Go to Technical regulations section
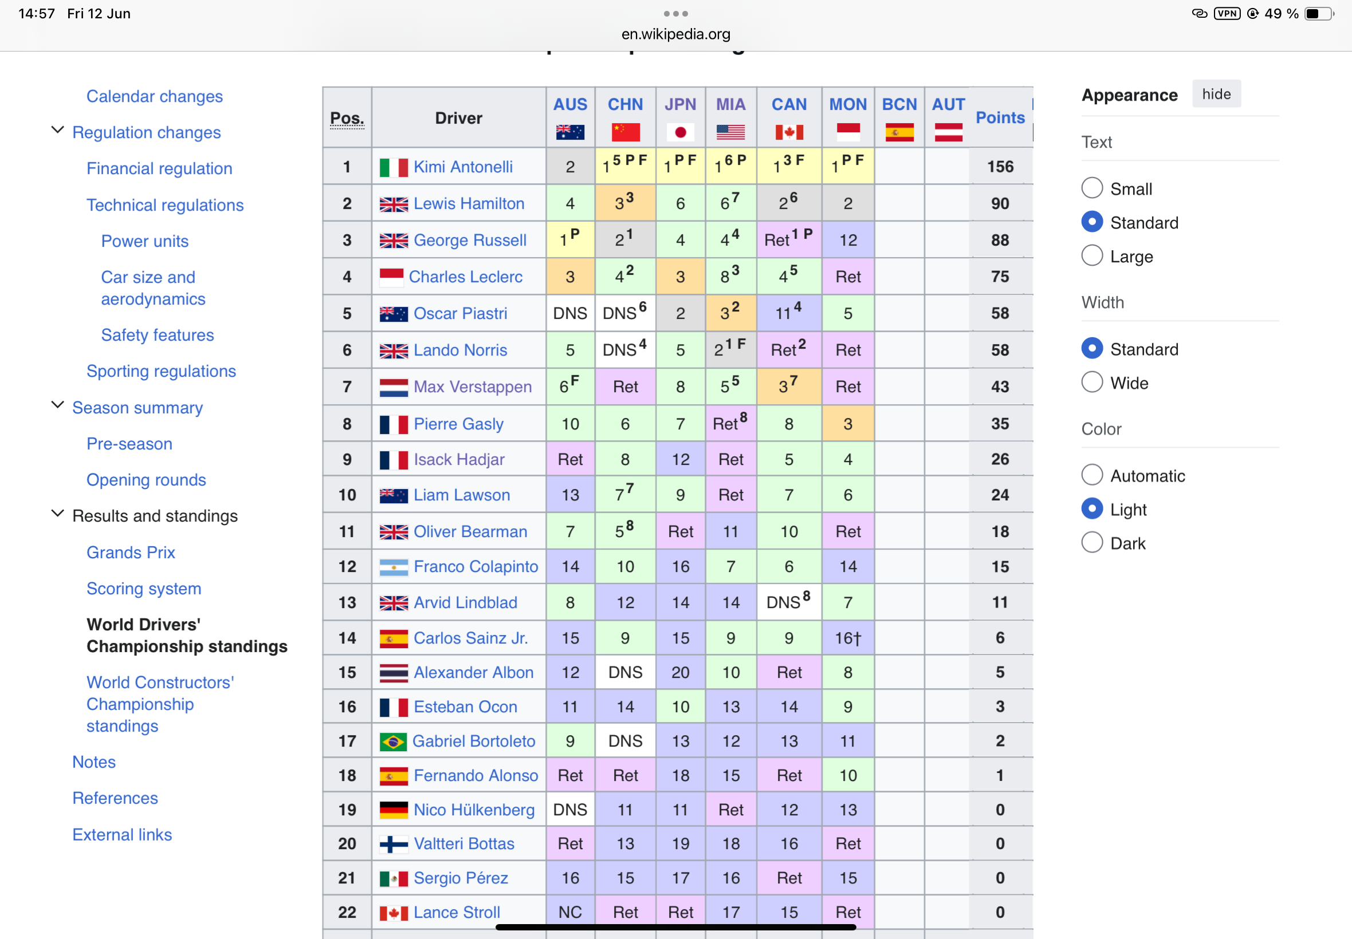 coord(165,206)
